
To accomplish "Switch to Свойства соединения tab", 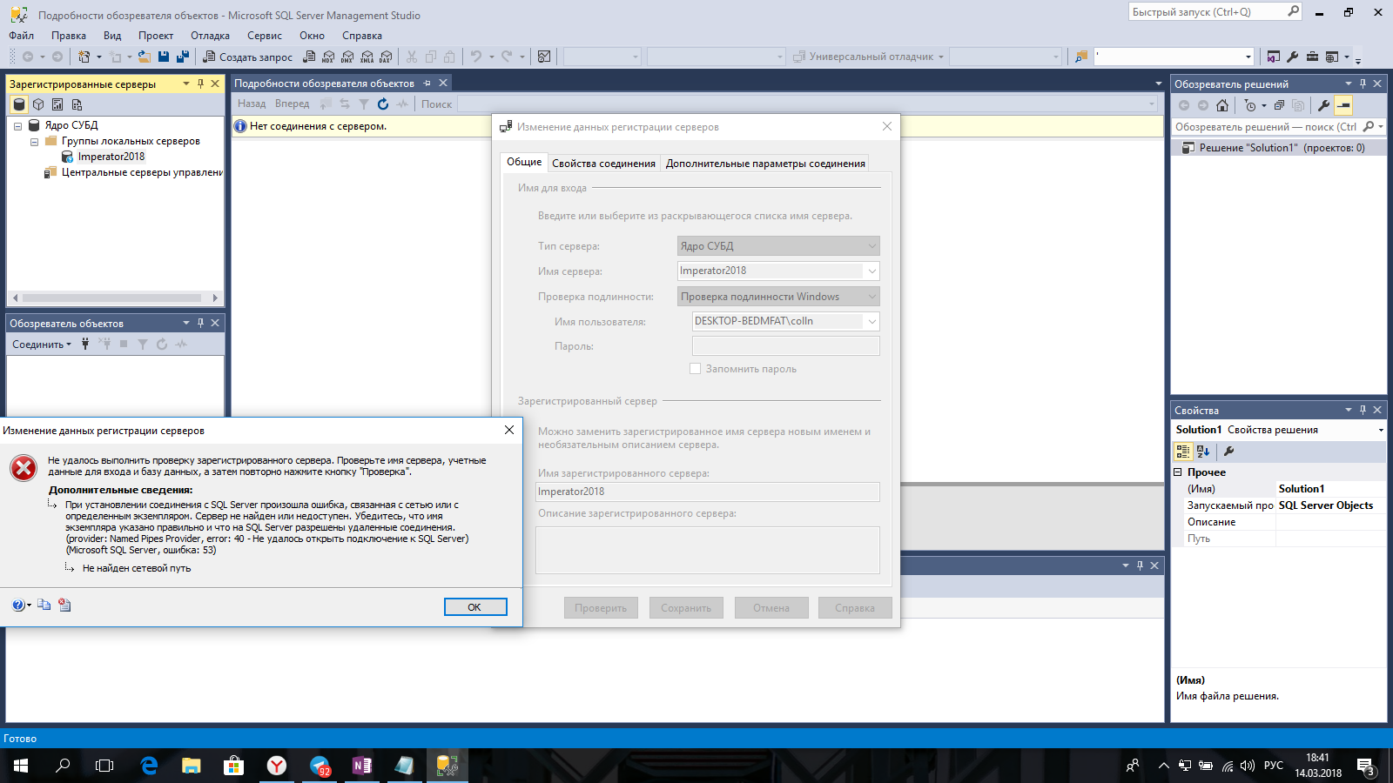I will pos(603,164).
